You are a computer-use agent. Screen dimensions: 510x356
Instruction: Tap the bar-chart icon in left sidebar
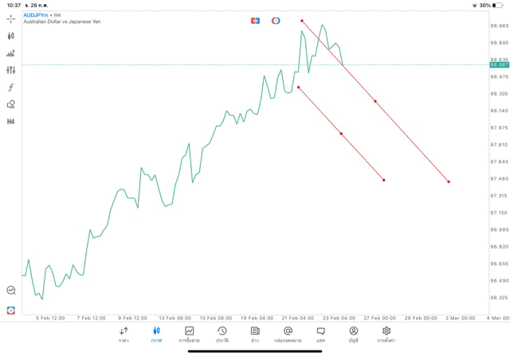click(11, 53)
